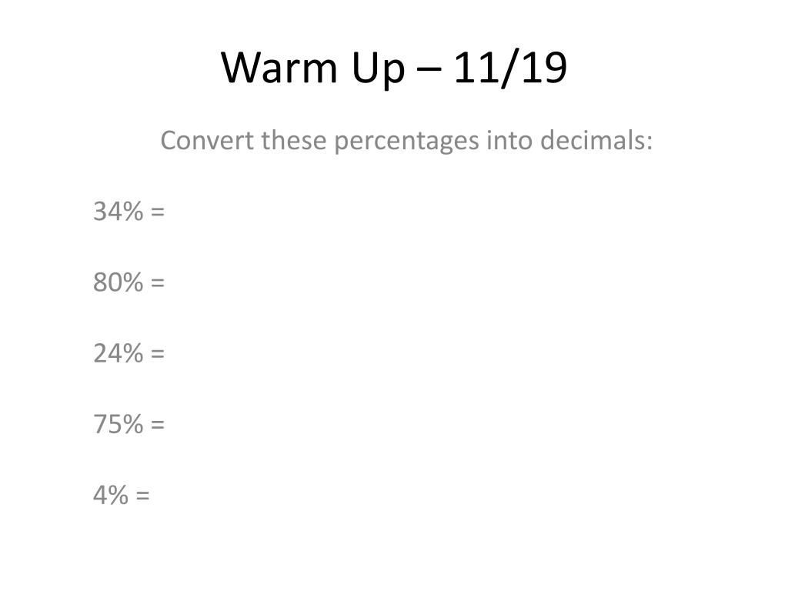Viewport: 788px width, 591px height.
Task: Click the equals sign after 34%
Action: (158, 212)
